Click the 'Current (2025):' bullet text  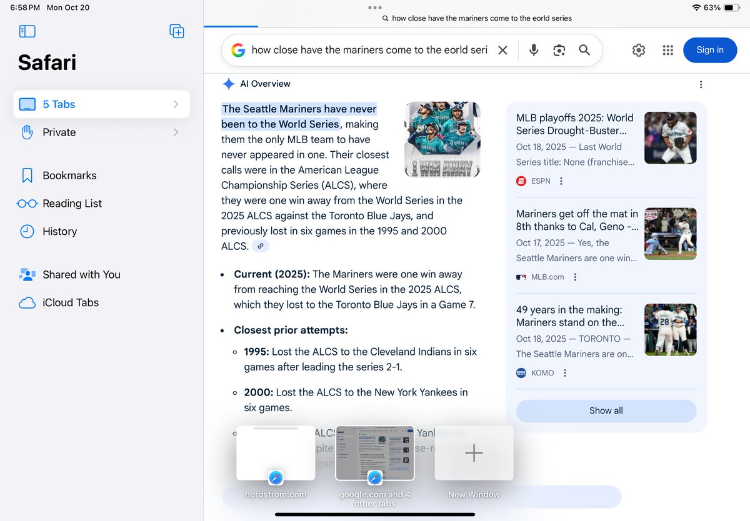[272, 274]
